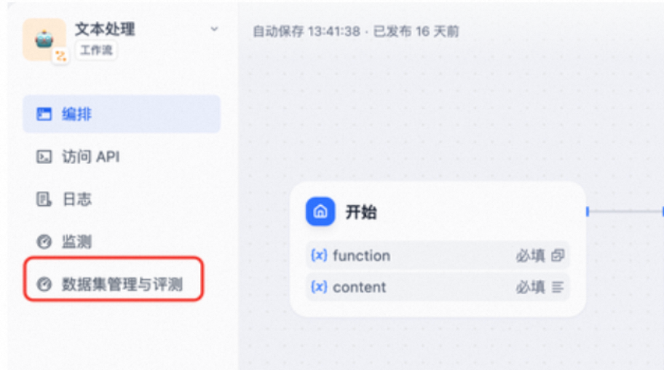Open the 编排 menu item
This screenshot has width=664, height=370.
pos(122,114)
